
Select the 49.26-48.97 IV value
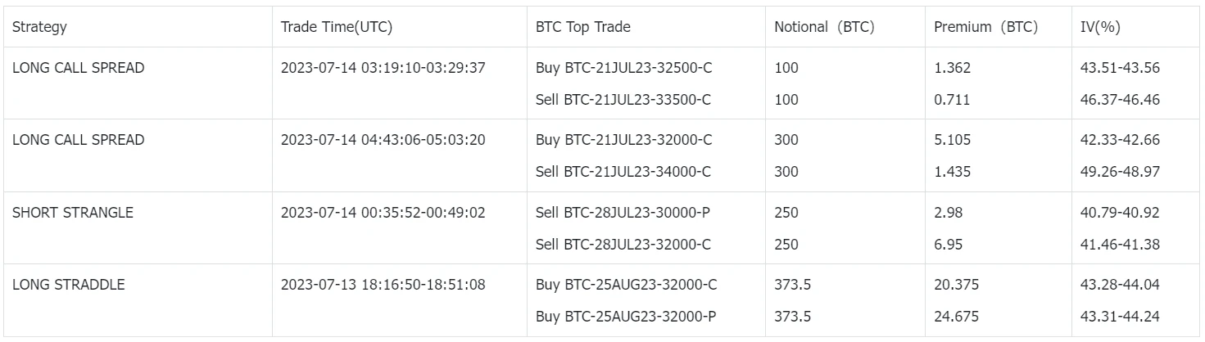[x=1120, y=171]
